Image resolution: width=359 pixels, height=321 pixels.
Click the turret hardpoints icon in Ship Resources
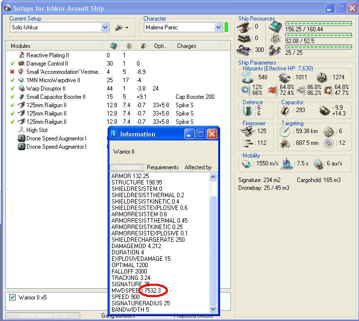pos(244,27)
